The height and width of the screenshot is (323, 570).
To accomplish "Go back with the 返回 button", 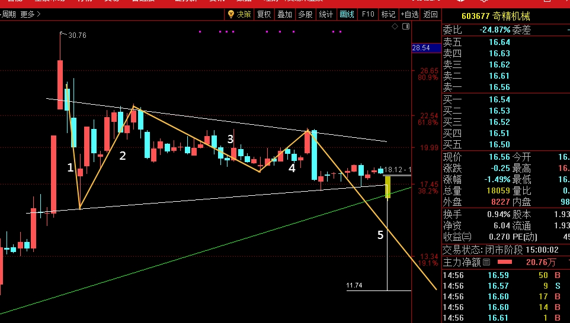I will [431, 14].
